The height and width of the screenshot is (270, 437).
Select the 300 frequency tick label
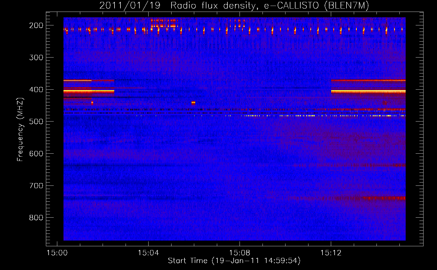coord(36,58)
